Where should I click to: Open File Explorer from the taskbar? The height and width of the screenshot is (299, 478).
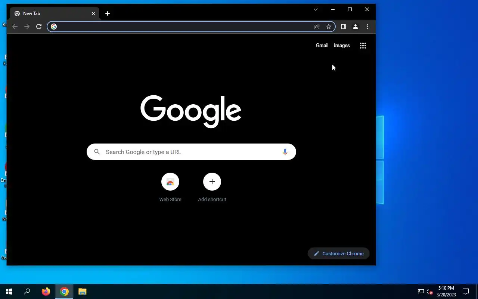(83, 292)
